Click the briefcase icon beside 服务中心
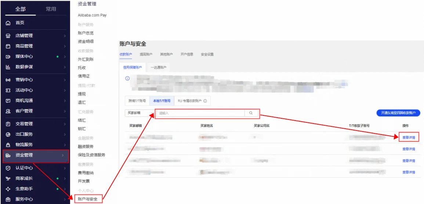This screenshot has height=204, width=424. 8,199
